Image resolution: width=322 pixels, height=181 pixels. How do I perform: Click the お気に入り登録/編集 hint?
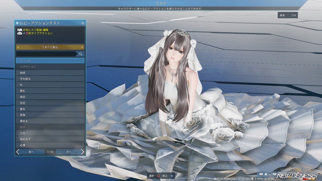click(x=36, y=30)
